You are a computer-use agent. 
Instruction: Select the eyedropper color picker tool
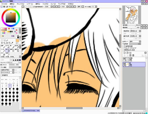12,43
